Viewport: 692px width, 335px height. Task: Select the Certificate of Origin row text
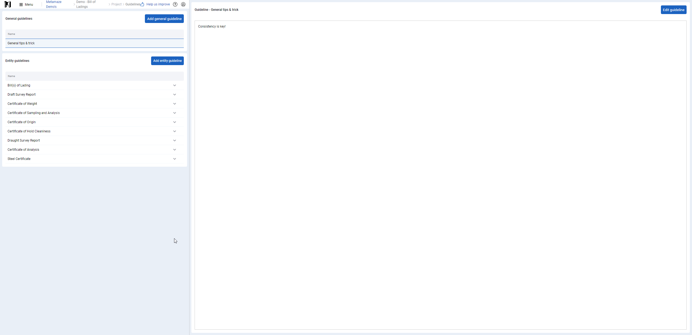[x=22, y=122]
